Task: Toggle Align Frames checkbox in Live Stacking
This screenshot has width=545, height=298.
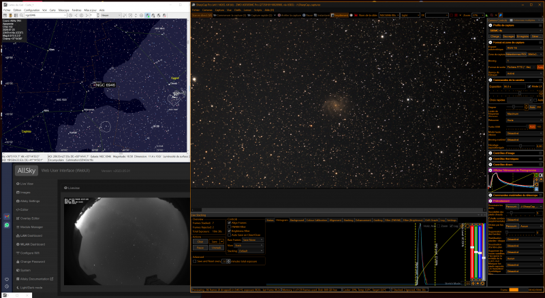Action: (x=229, y=222)
